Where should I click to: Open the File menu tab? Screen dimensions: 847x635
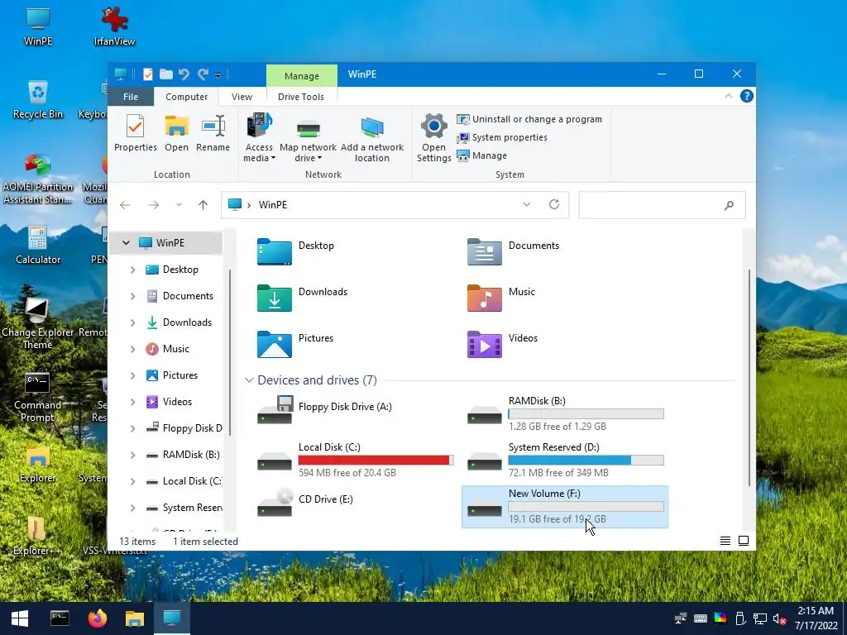click(131, 97)
